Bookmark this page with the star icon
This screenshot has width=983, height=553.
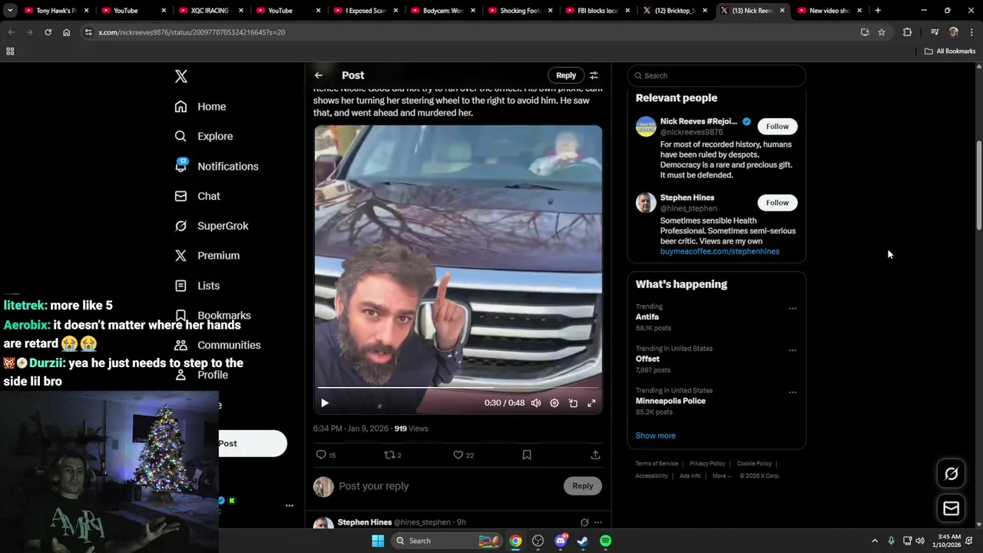[882, 32]
